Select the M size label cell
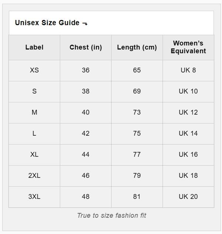 (x=34, y=112)
